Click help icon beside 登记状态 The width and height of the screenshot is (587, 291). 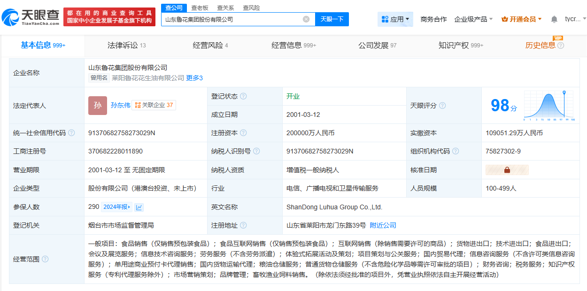point(243,96)
